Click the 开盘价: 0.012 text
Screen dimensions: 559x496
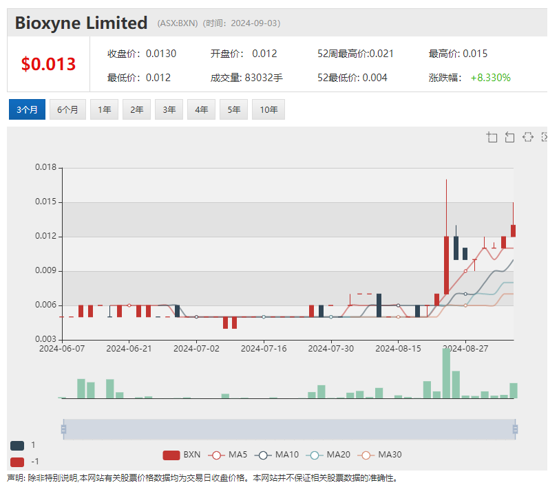[x=244, y=54]
